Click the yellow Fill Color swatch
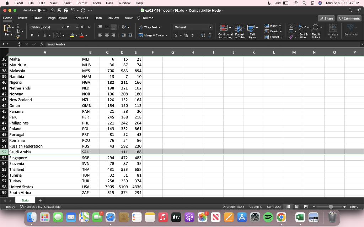364x227 pixels. [x=72, y=35]
